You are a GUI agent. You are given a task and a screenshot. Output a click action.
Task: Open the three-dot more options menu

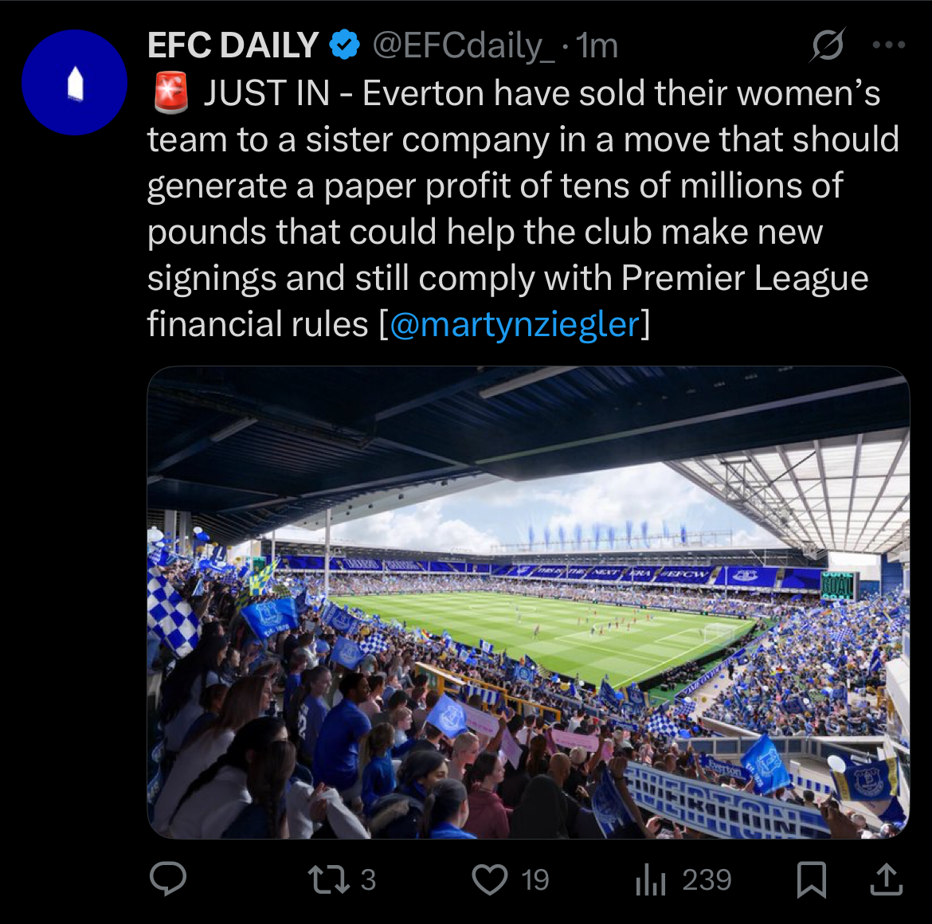[889, 45]
